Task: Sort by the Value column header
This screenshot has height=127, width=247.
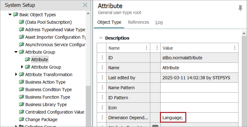Action: coord(168,48)
